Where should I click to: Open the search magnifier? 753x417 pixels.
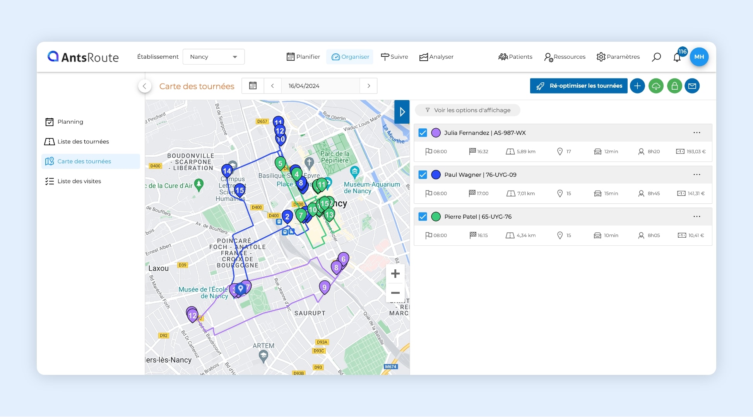(x=657, y=57)
